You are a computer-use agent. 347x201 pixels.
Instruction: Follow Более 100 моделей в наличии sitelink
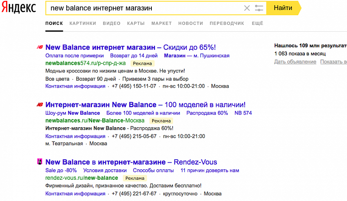(x=143, y=113)
